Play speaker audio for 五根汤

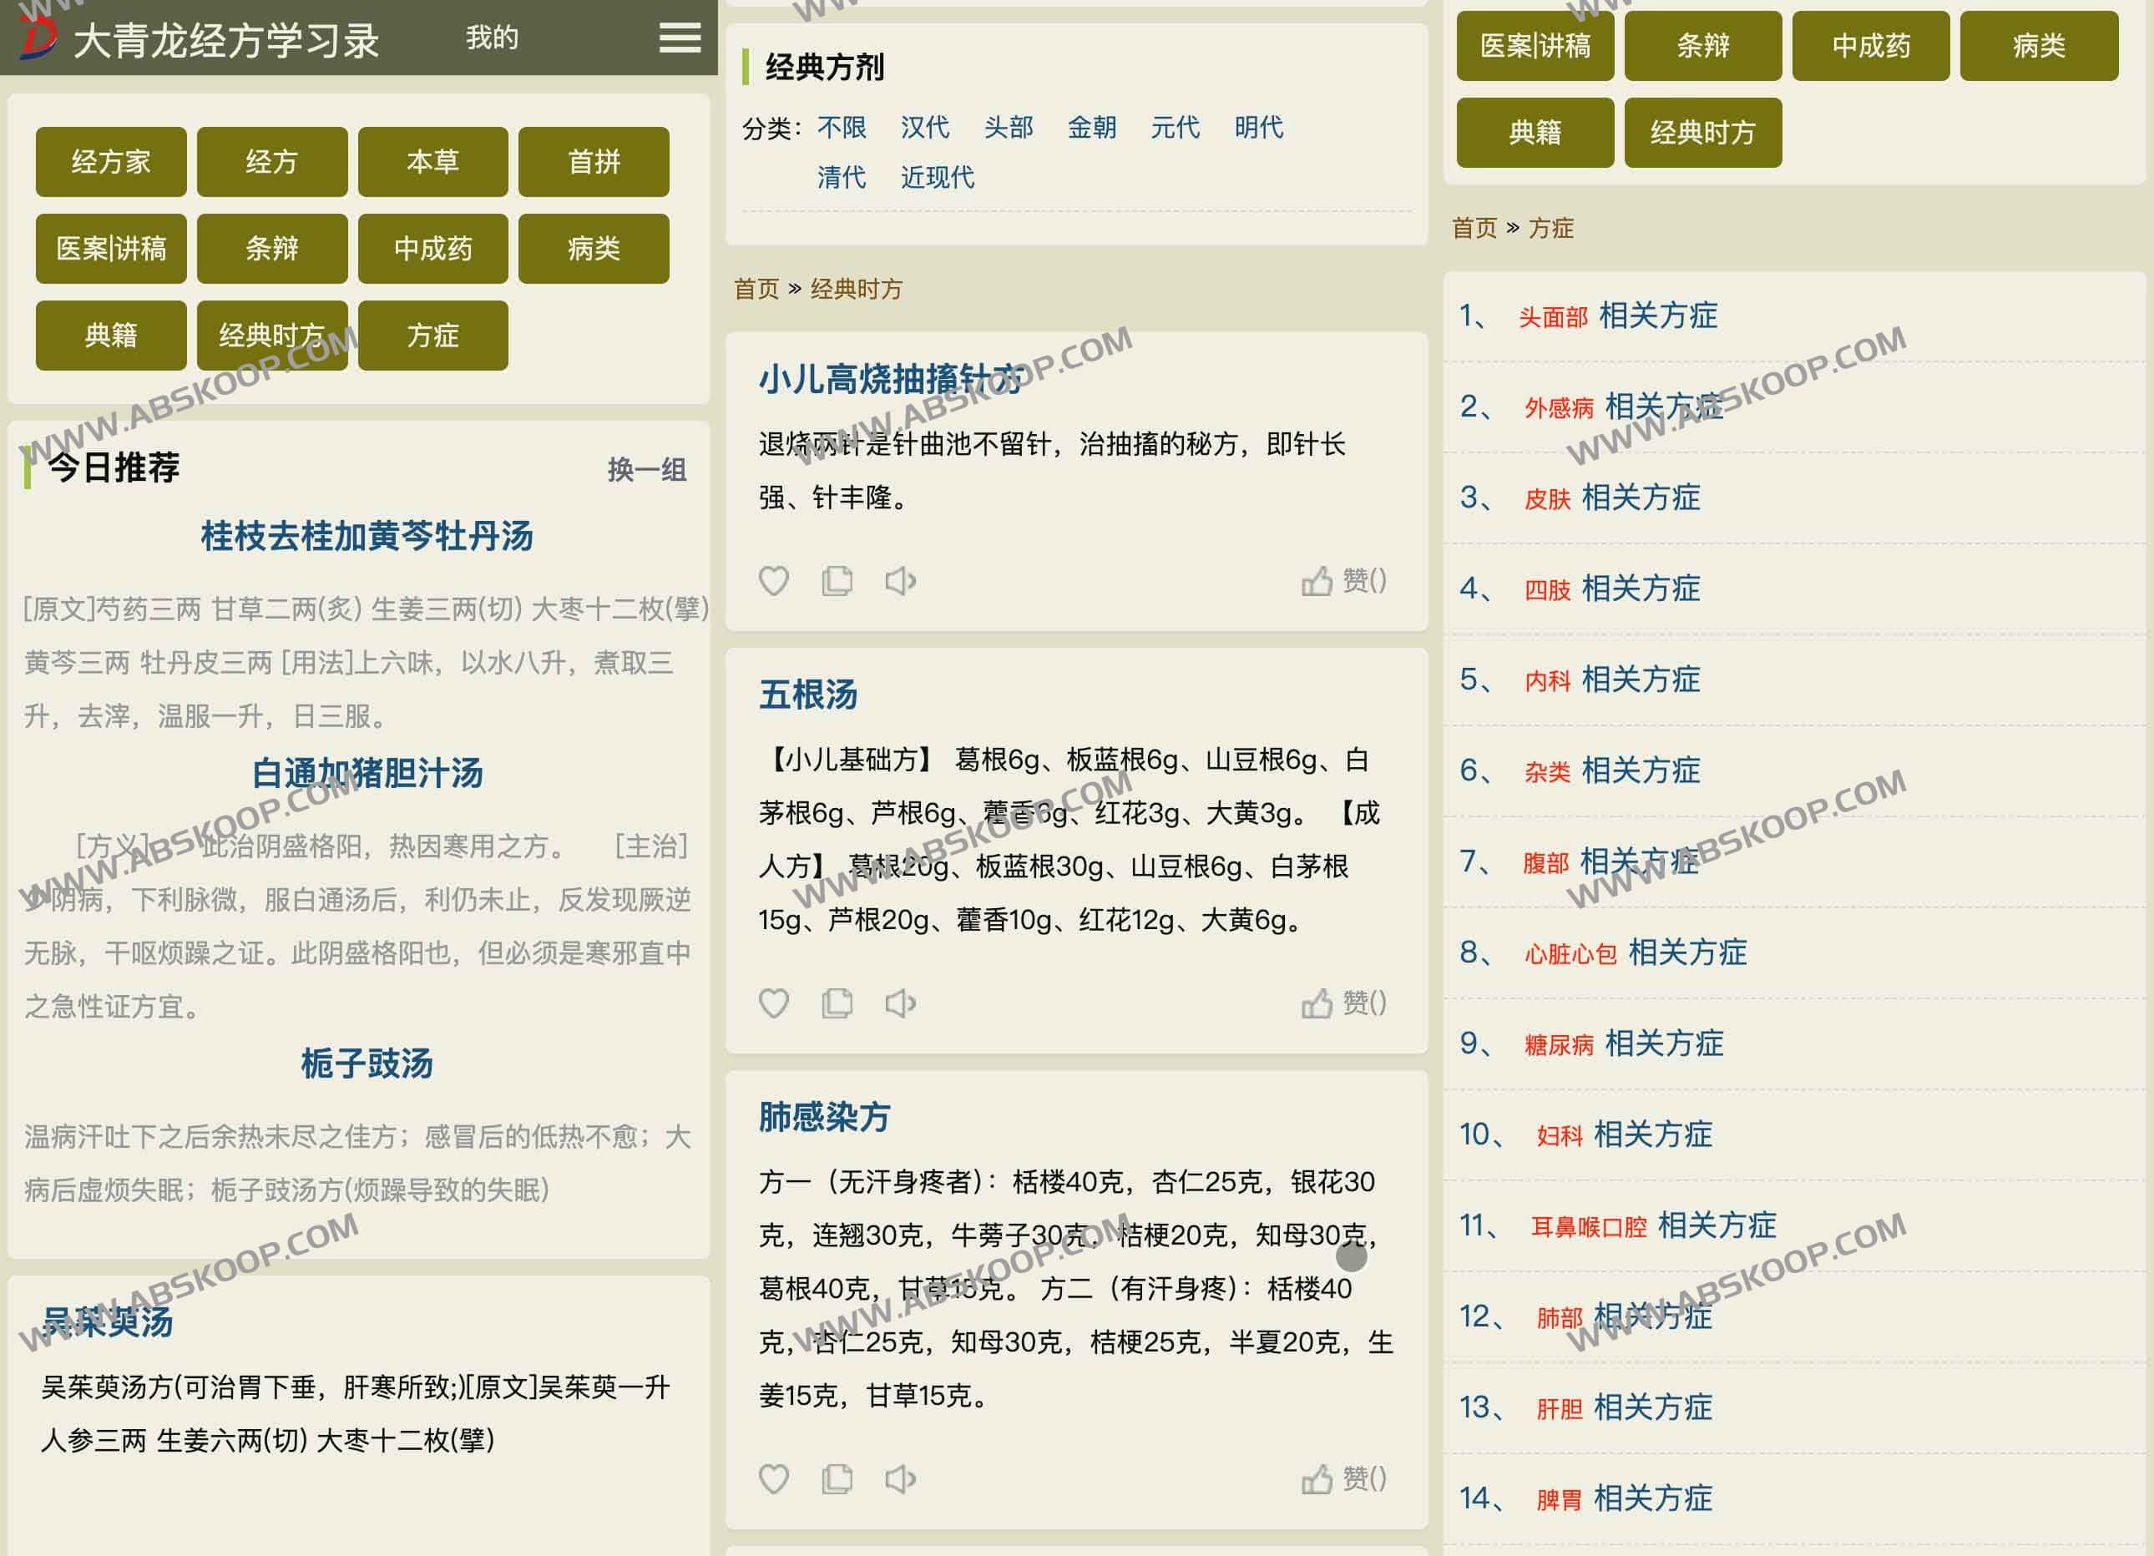[x=899, y=1003]
